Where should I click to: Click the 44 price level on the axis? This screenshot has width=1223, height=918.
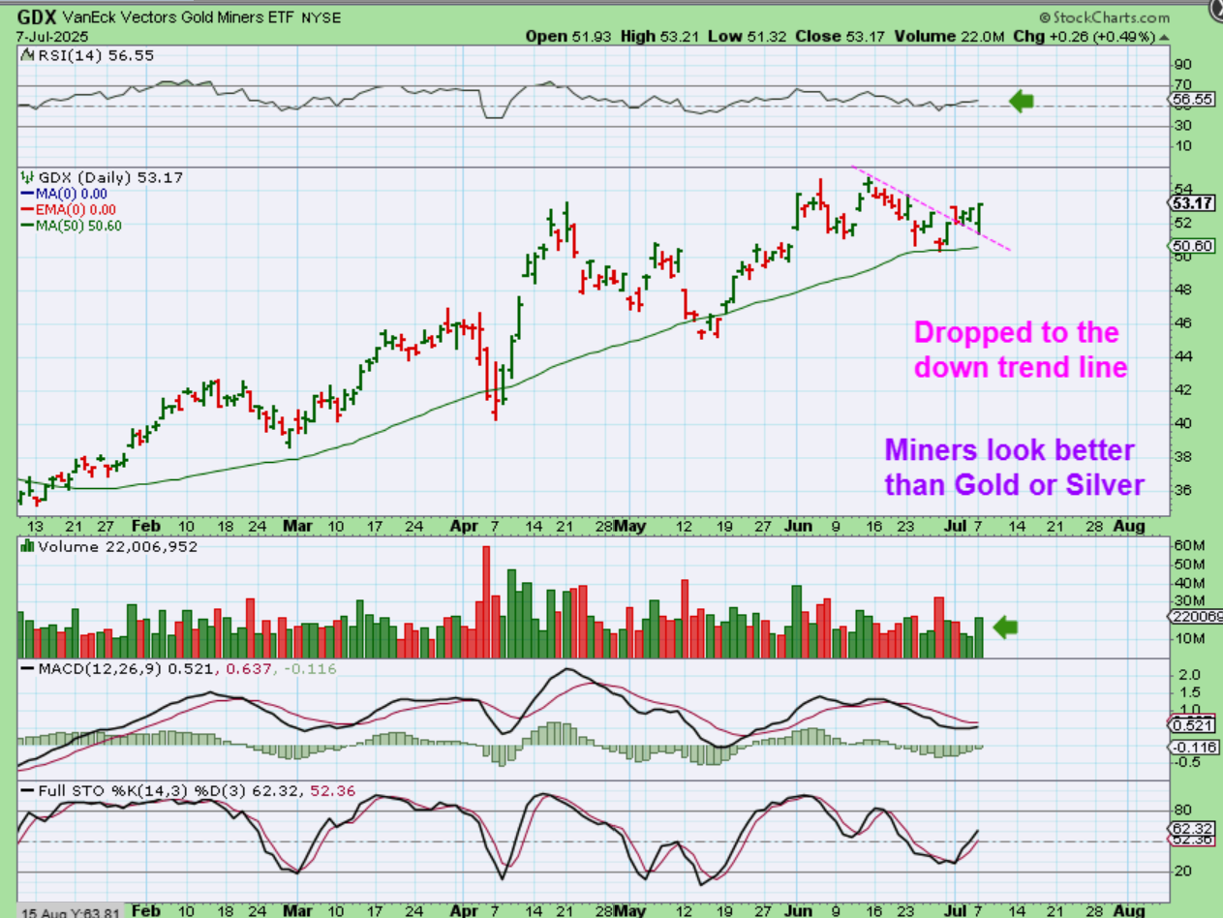point(1182,356)
